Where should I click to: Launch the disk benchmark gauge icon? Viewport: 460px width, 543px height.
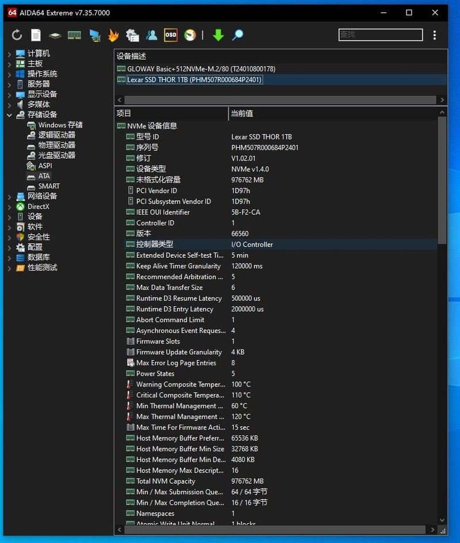coord(190,35)
